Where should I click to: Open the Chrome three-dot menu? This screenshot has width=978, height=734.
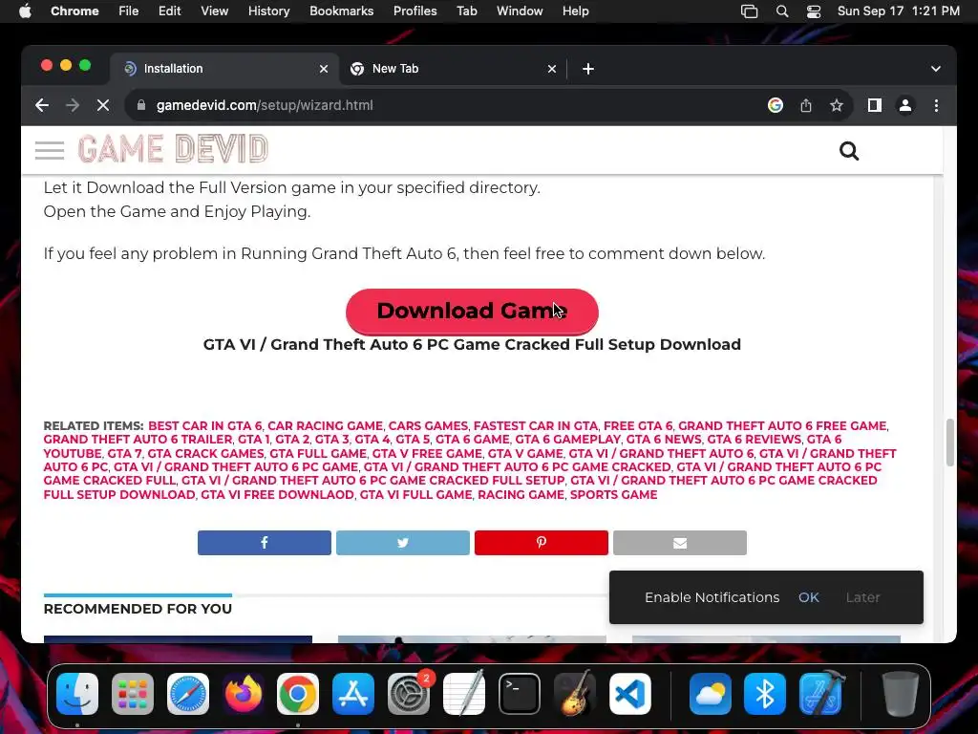tap(936, 105)
